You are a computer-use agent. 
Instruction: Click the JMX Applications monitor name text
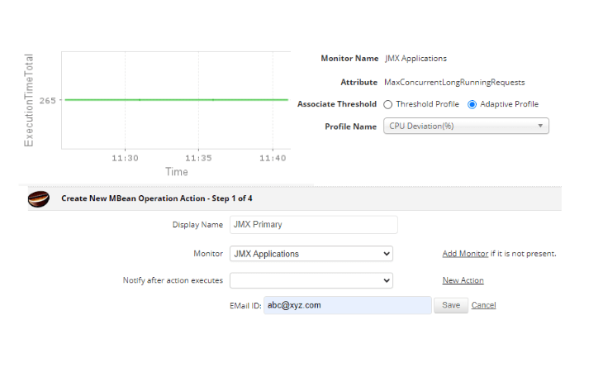(415, 59)
